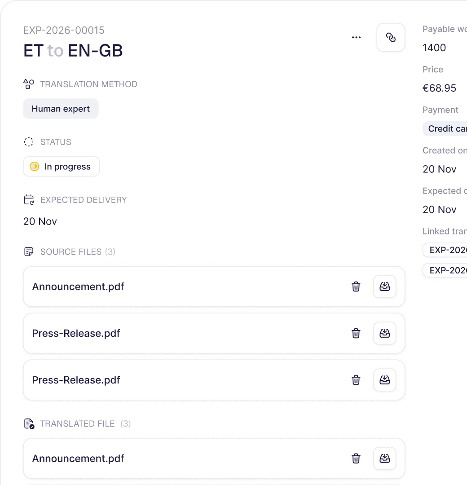Open the first linked EXP-2026 translation
Screen dimensions: 467x485
click(445, 250)
